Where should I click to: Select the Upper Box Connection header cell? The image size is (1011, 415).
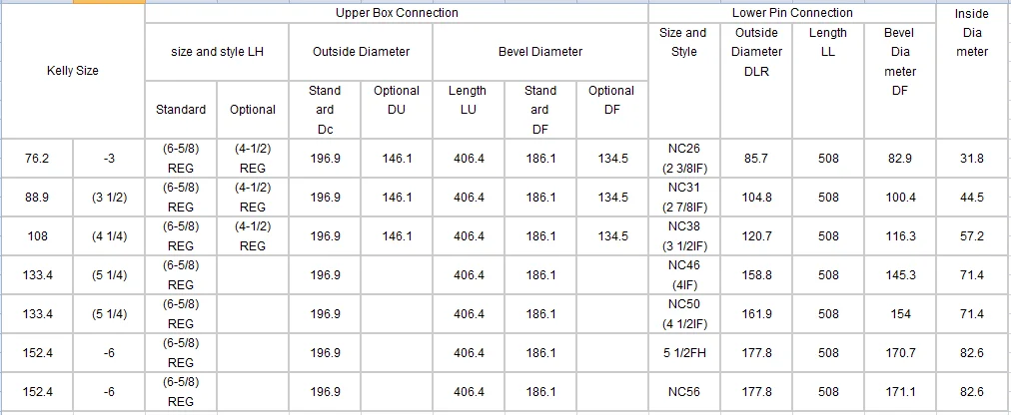click(x=397, y=13)
